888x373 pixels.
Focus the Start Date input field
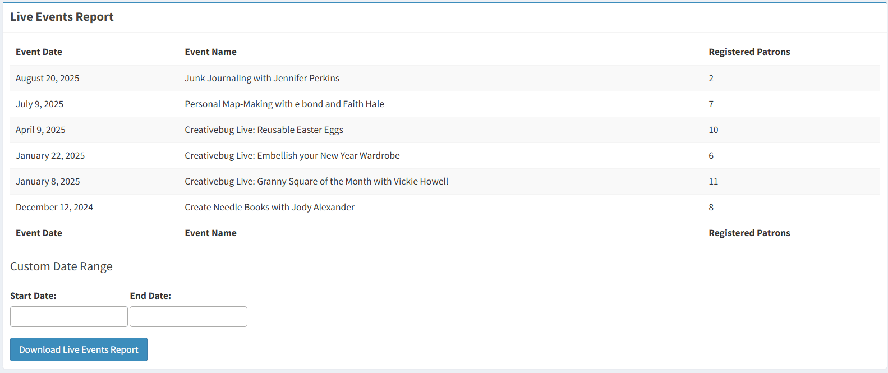[x=69, y=316]
